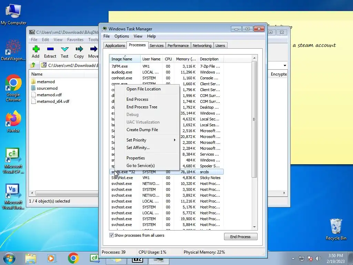Open Task Manager Options menu
The image size is (353, 265).
click(122, 36)
